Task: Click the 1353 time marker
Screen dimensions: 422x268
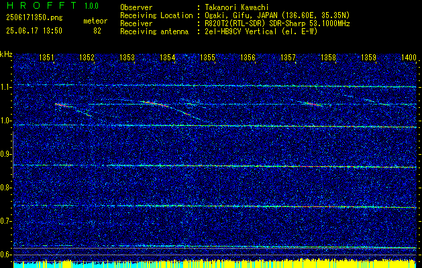Action: pyautogui.click(x=127, y=57)
